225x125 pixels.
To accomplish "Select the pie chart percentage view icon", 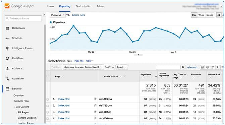I will tap(208, 67).
